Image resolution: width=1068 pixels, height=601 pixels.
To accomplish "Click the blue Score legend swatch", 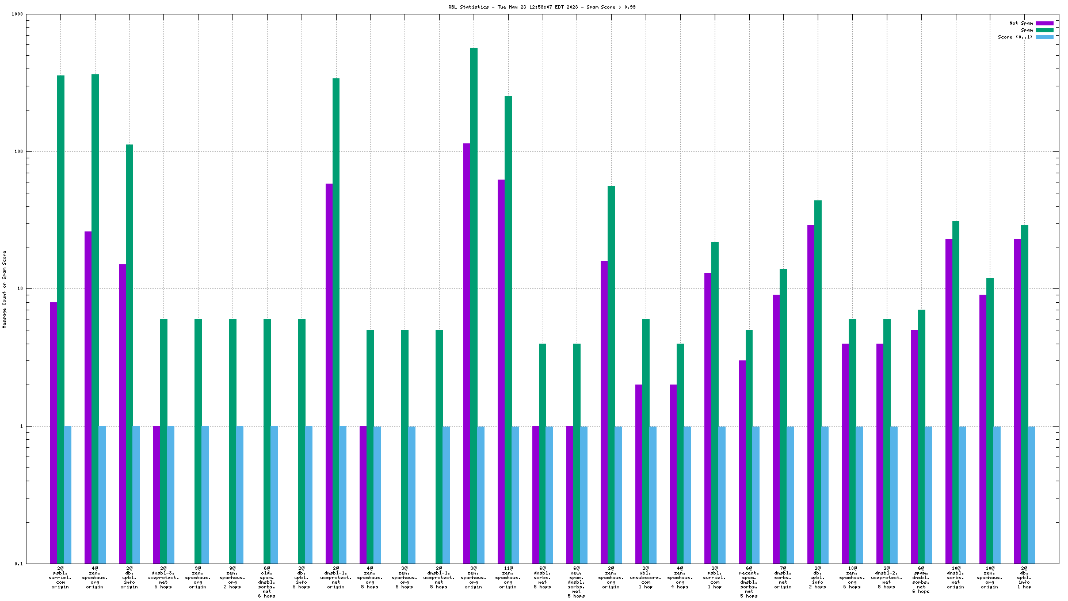I will [1044, 37].
